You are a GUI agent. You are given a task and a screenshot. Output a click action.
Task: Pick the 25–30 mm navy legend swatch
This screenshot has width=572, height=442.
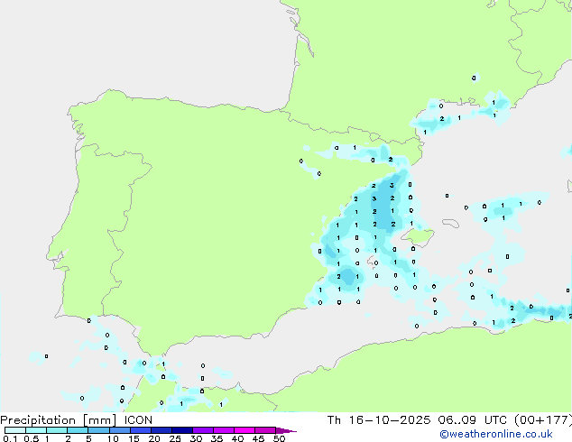click(x=182, y=430)
